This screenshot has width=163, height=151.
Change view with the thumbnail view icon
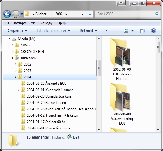(126, 31)
